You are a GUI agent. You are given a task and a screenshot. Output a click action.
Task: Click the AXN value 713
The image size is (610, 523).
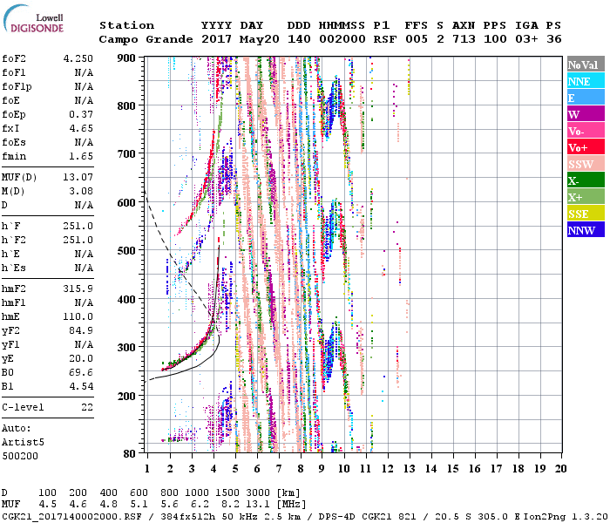(464, 39)
